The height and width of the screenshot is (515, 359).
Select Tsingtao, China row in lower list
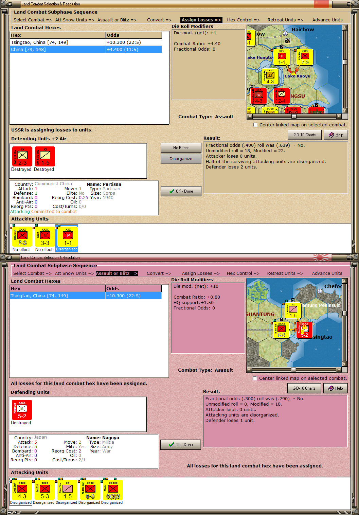86,296
